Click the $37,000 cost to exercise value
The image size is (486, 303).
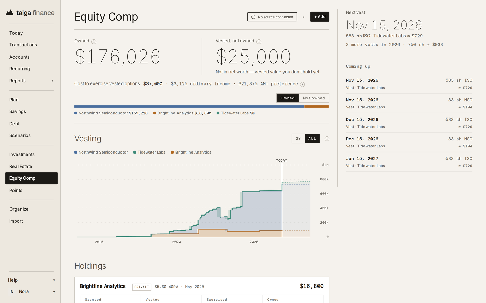pos(153,84)
